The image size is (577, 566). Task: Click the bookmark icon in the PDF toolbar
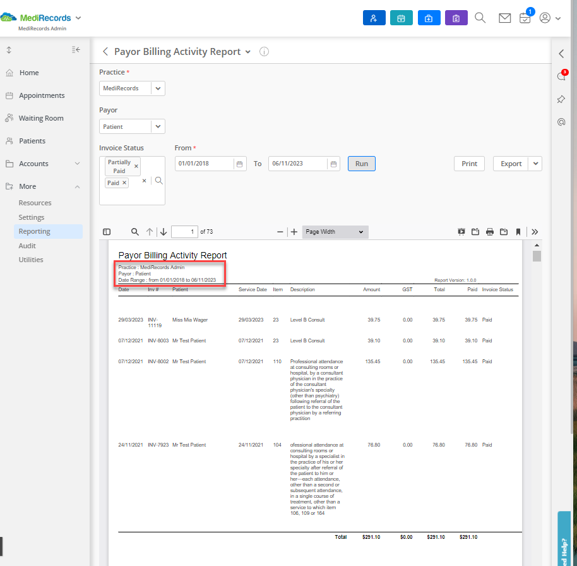point(518,232)
